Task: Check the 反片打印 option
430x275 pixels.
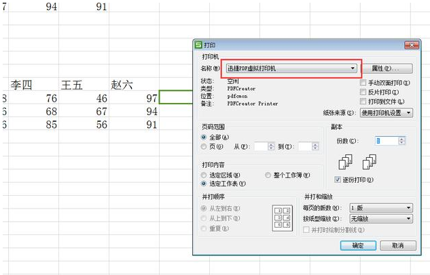Action: (363, 92)
